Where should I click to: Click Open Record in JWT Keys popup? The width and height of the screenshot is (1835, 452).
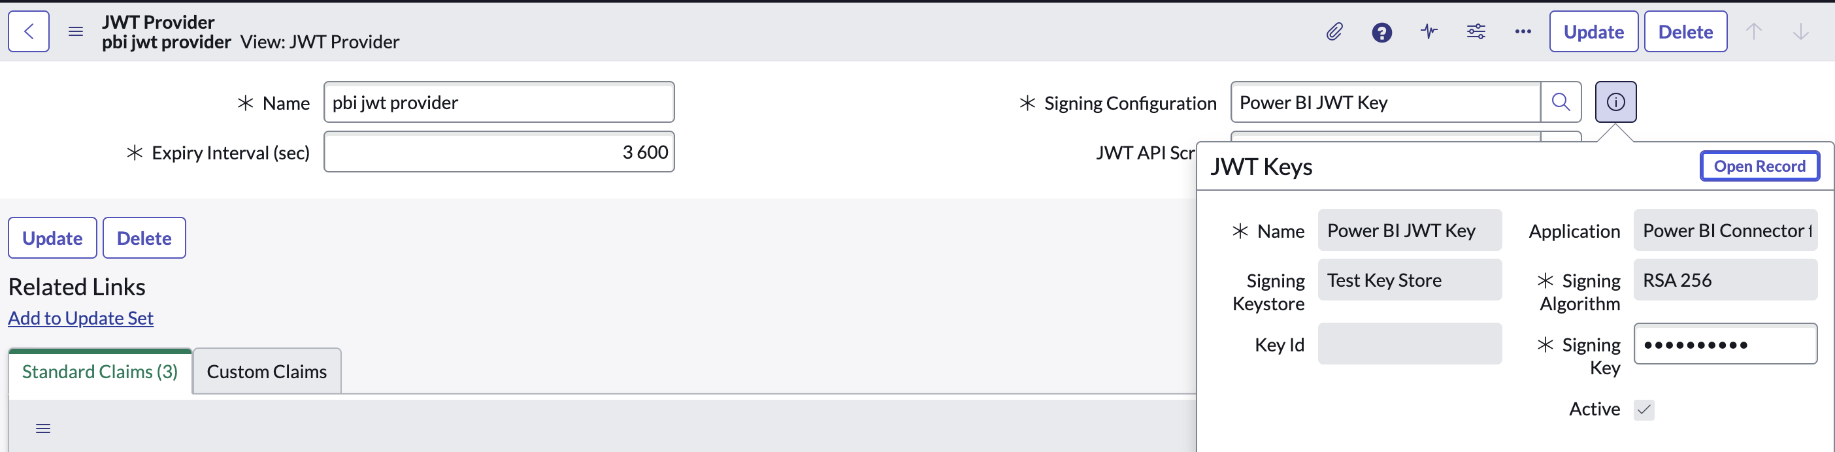(1759, 167)
